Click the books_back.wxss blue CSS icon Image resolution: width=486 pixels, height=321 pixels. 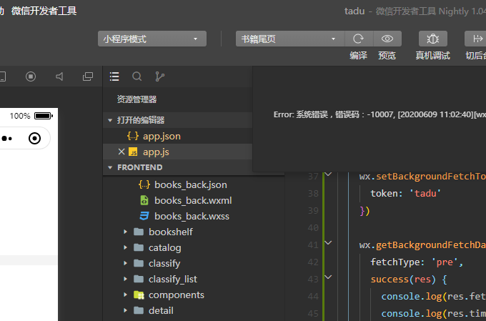(x=144, y=216)
